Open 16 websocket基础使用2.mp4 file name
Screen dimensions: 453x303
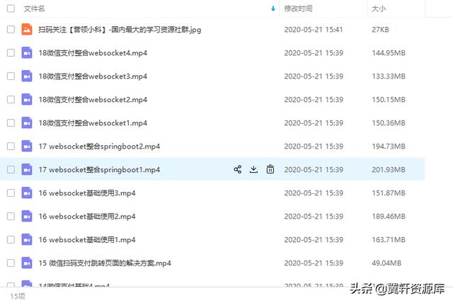[x=87, y=217]
